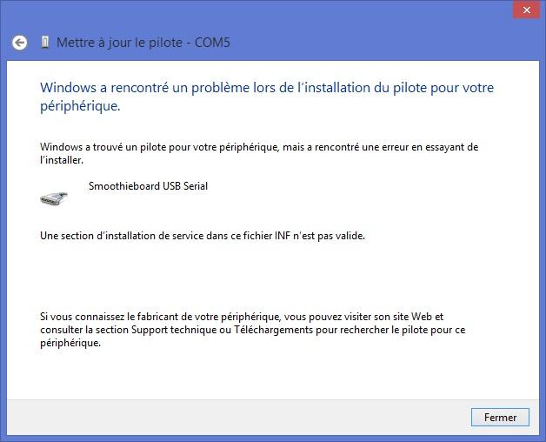Click the paragraph starting Si vous connaissez
This screenshot has width=546, height=442.
pos(252,330)
